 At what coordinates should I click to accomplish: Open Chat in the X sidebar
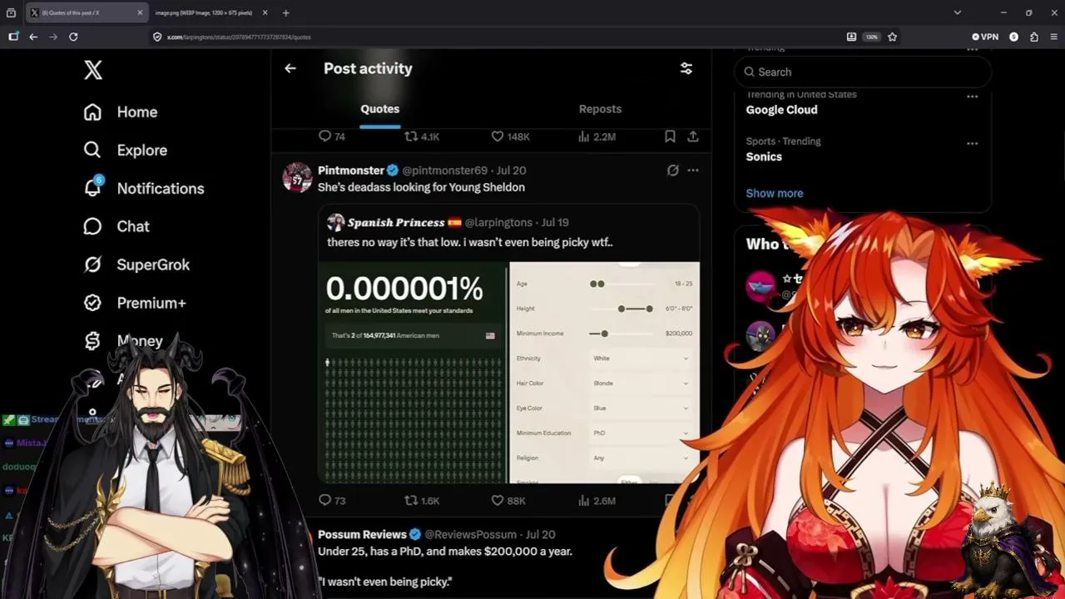click(x=116, y=226)
